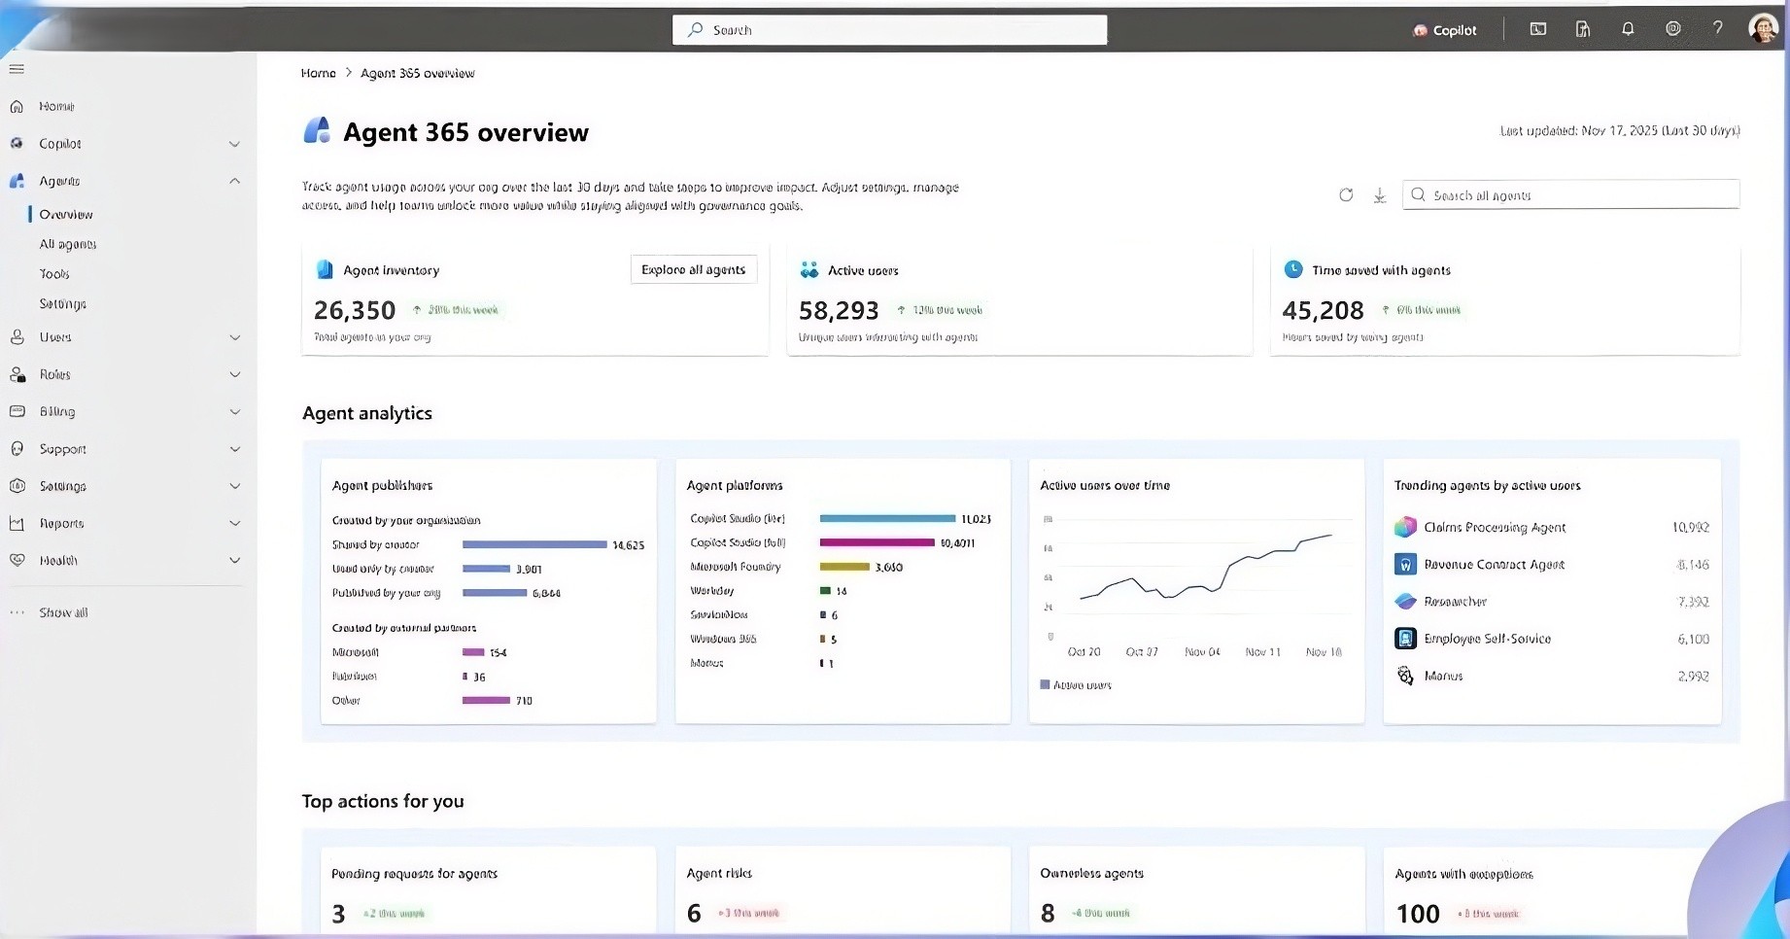The height and width of the screenshot is (939, 1790).
Task: Expand the Users section chevron
Action: (234, 337)
